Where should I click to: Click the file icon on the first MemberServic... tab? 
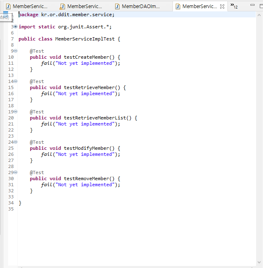click(x=8, y=6)
